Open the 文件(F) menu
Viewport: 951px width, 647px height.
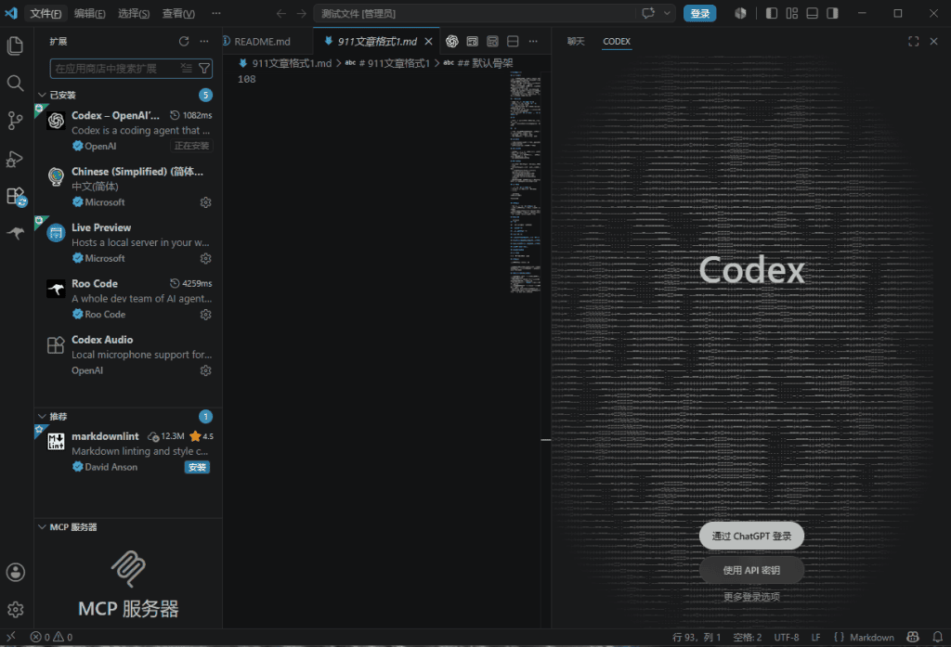click(46, 13)
